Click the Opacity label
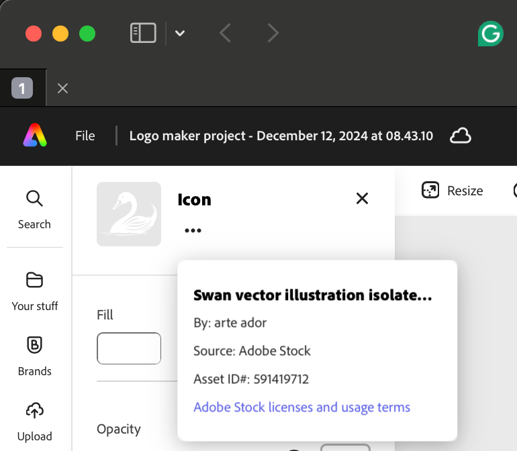 click(x=119, y=429)
